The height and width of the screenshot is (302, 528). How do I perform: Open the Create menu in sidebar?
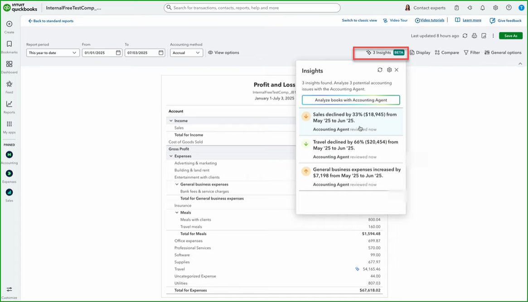(9, 27)
